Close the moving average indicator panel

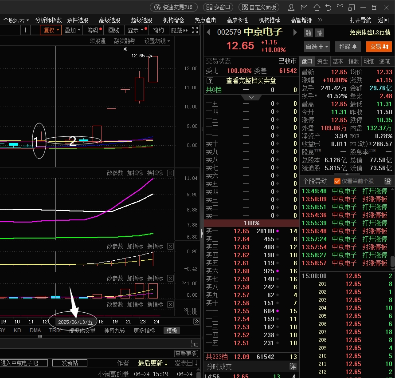pos(171,173)
